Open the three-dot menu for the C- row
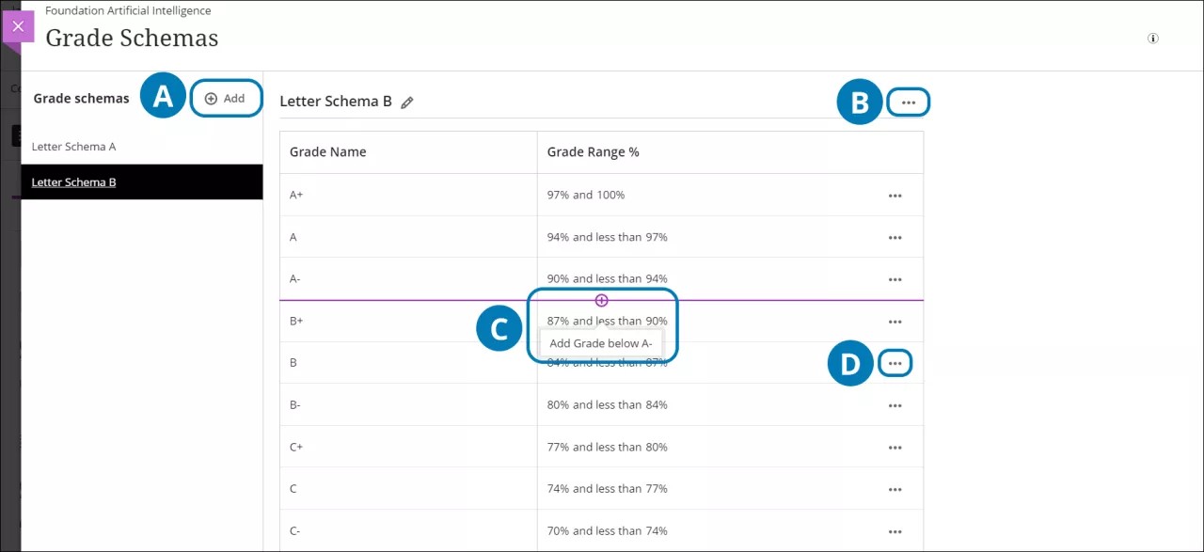 (x=895, y=531)
